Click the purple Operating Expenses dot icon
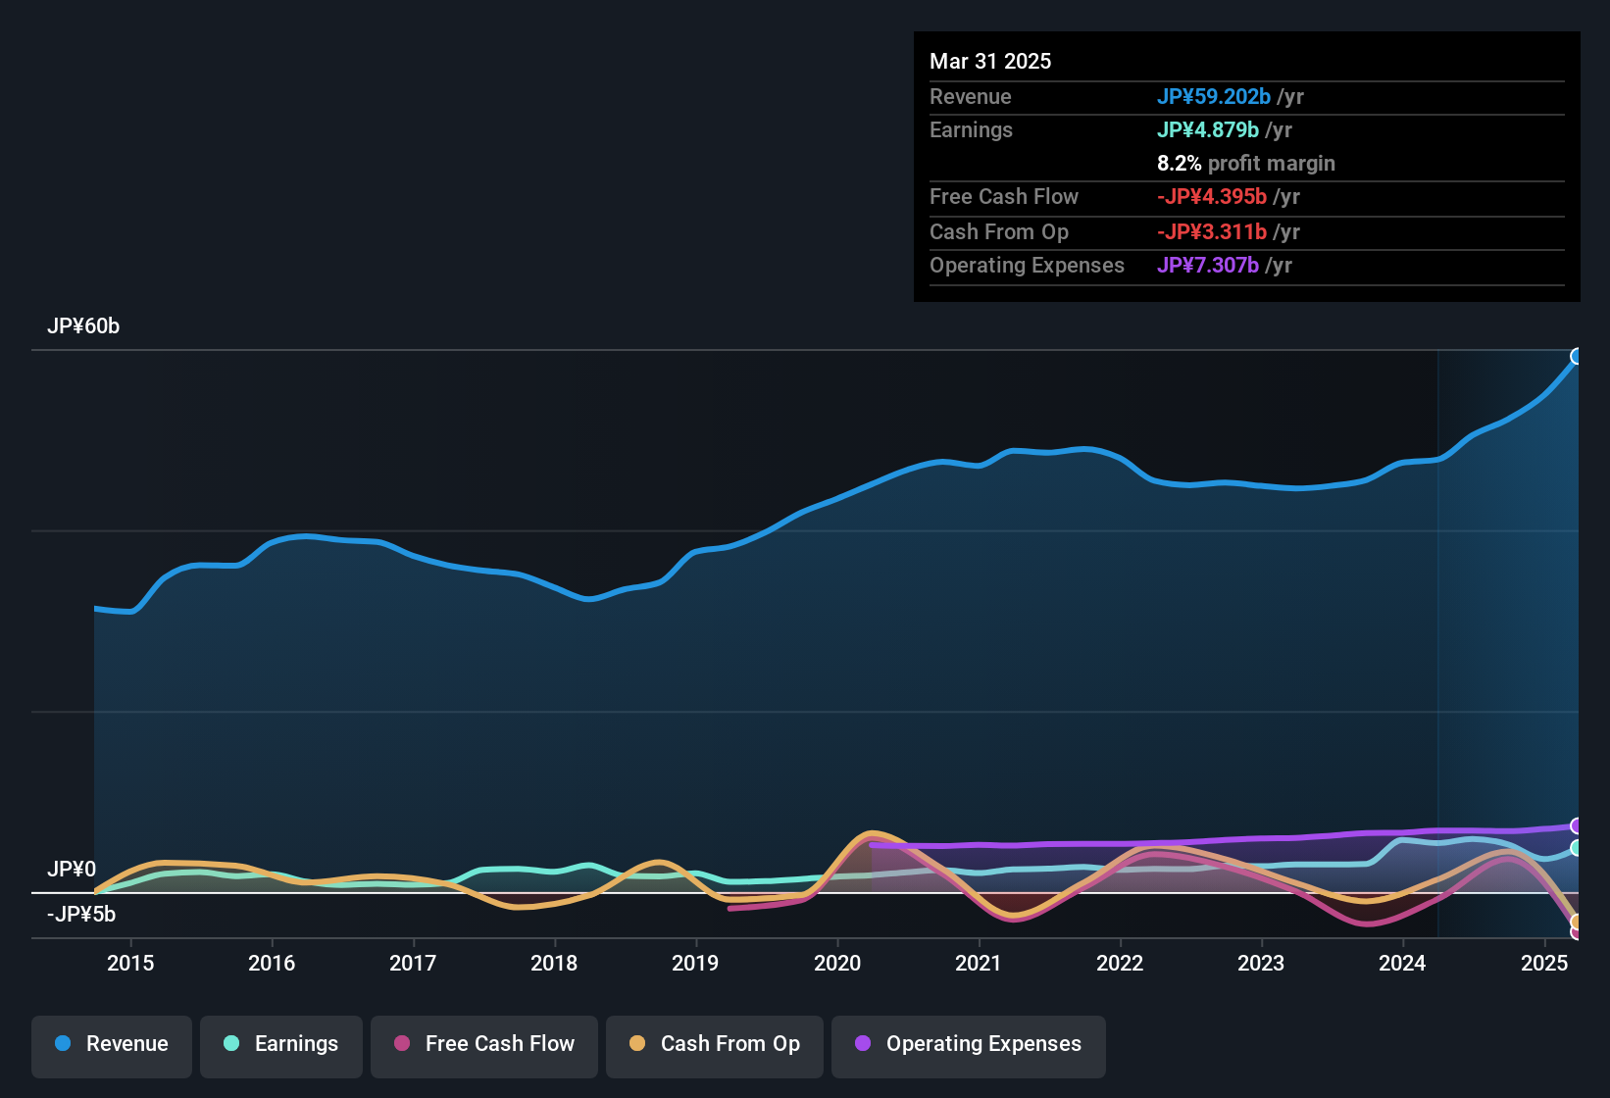Screen dimensions: 1610x1098 click(x=862, y=1043)
